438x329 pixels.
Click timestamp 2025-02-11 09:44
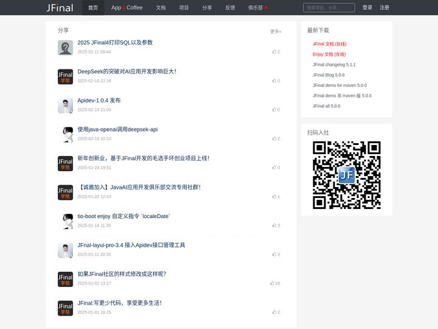click(x=94, y=52)
